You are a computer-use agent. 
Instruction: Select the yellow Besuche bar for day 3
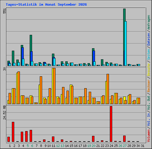coord(17,89)
